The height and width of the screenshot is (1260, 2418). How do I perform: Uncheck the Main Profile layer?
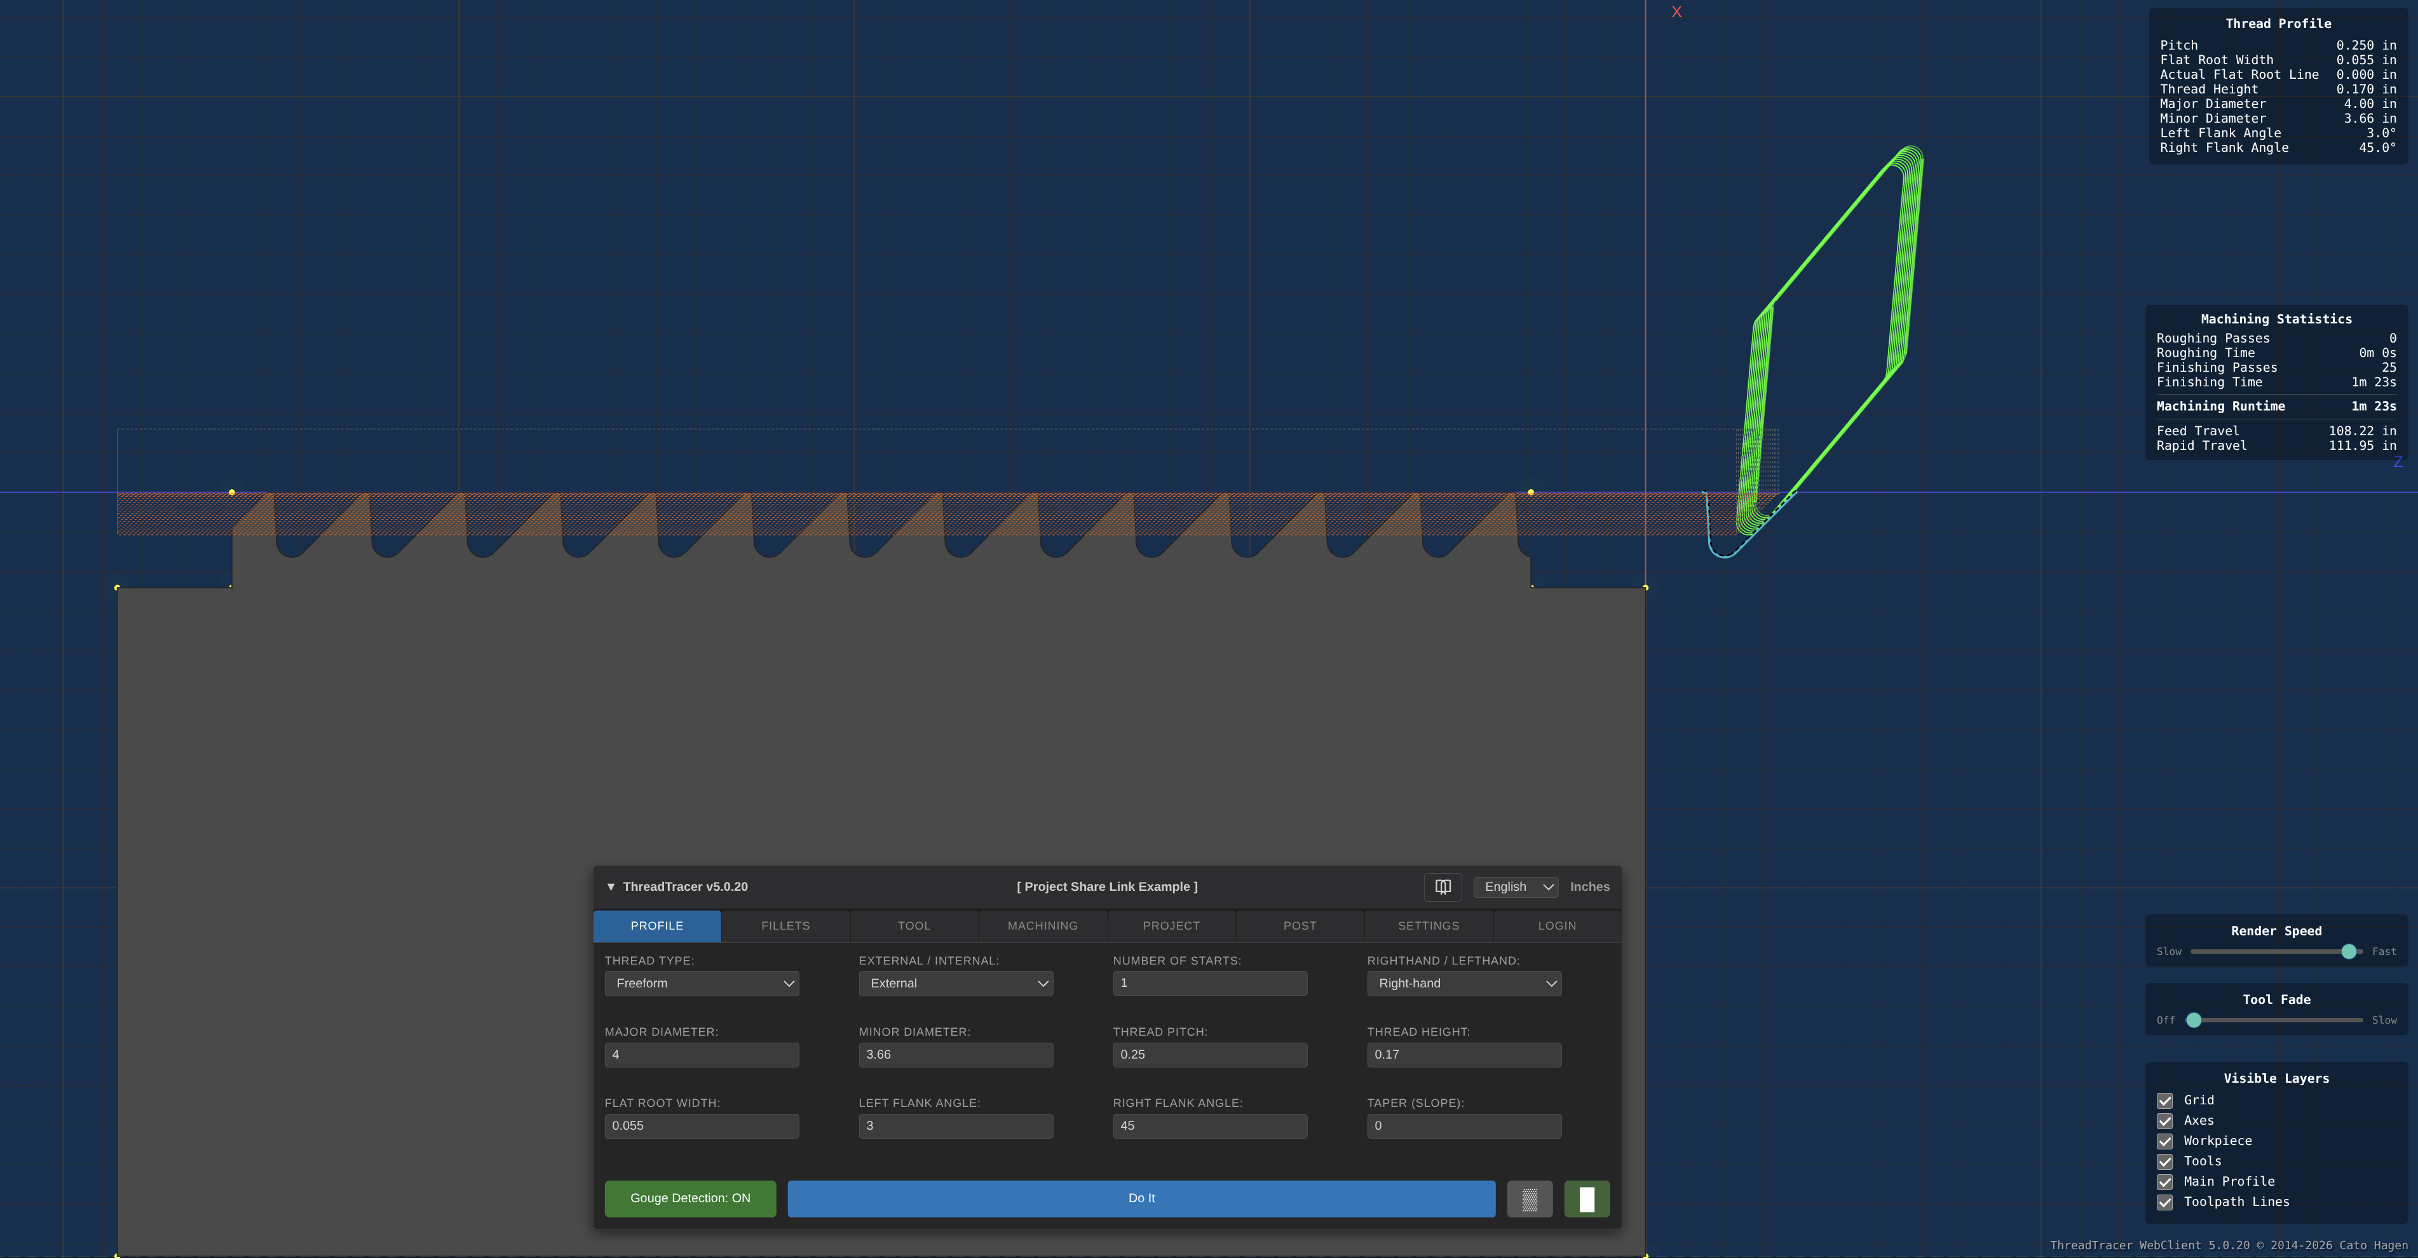click(x=2164, y=1181)
